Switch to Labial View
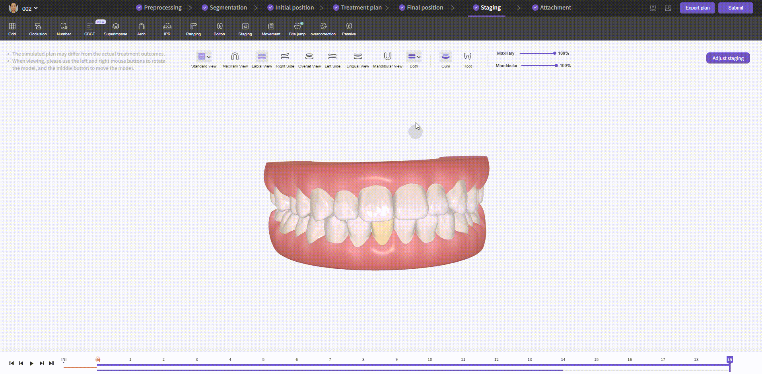 262,60
